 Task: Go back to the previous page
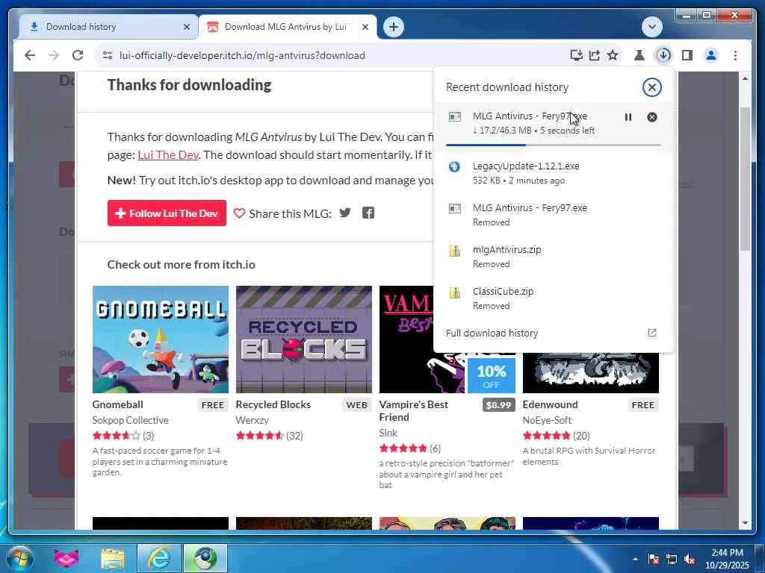point(30,55)
